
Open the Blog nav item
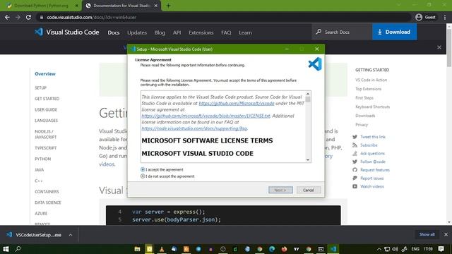click(160, 32)
